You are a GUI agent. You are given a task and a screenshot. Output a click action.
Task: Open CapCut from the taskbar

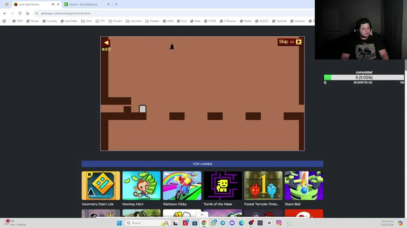[269, 223]
